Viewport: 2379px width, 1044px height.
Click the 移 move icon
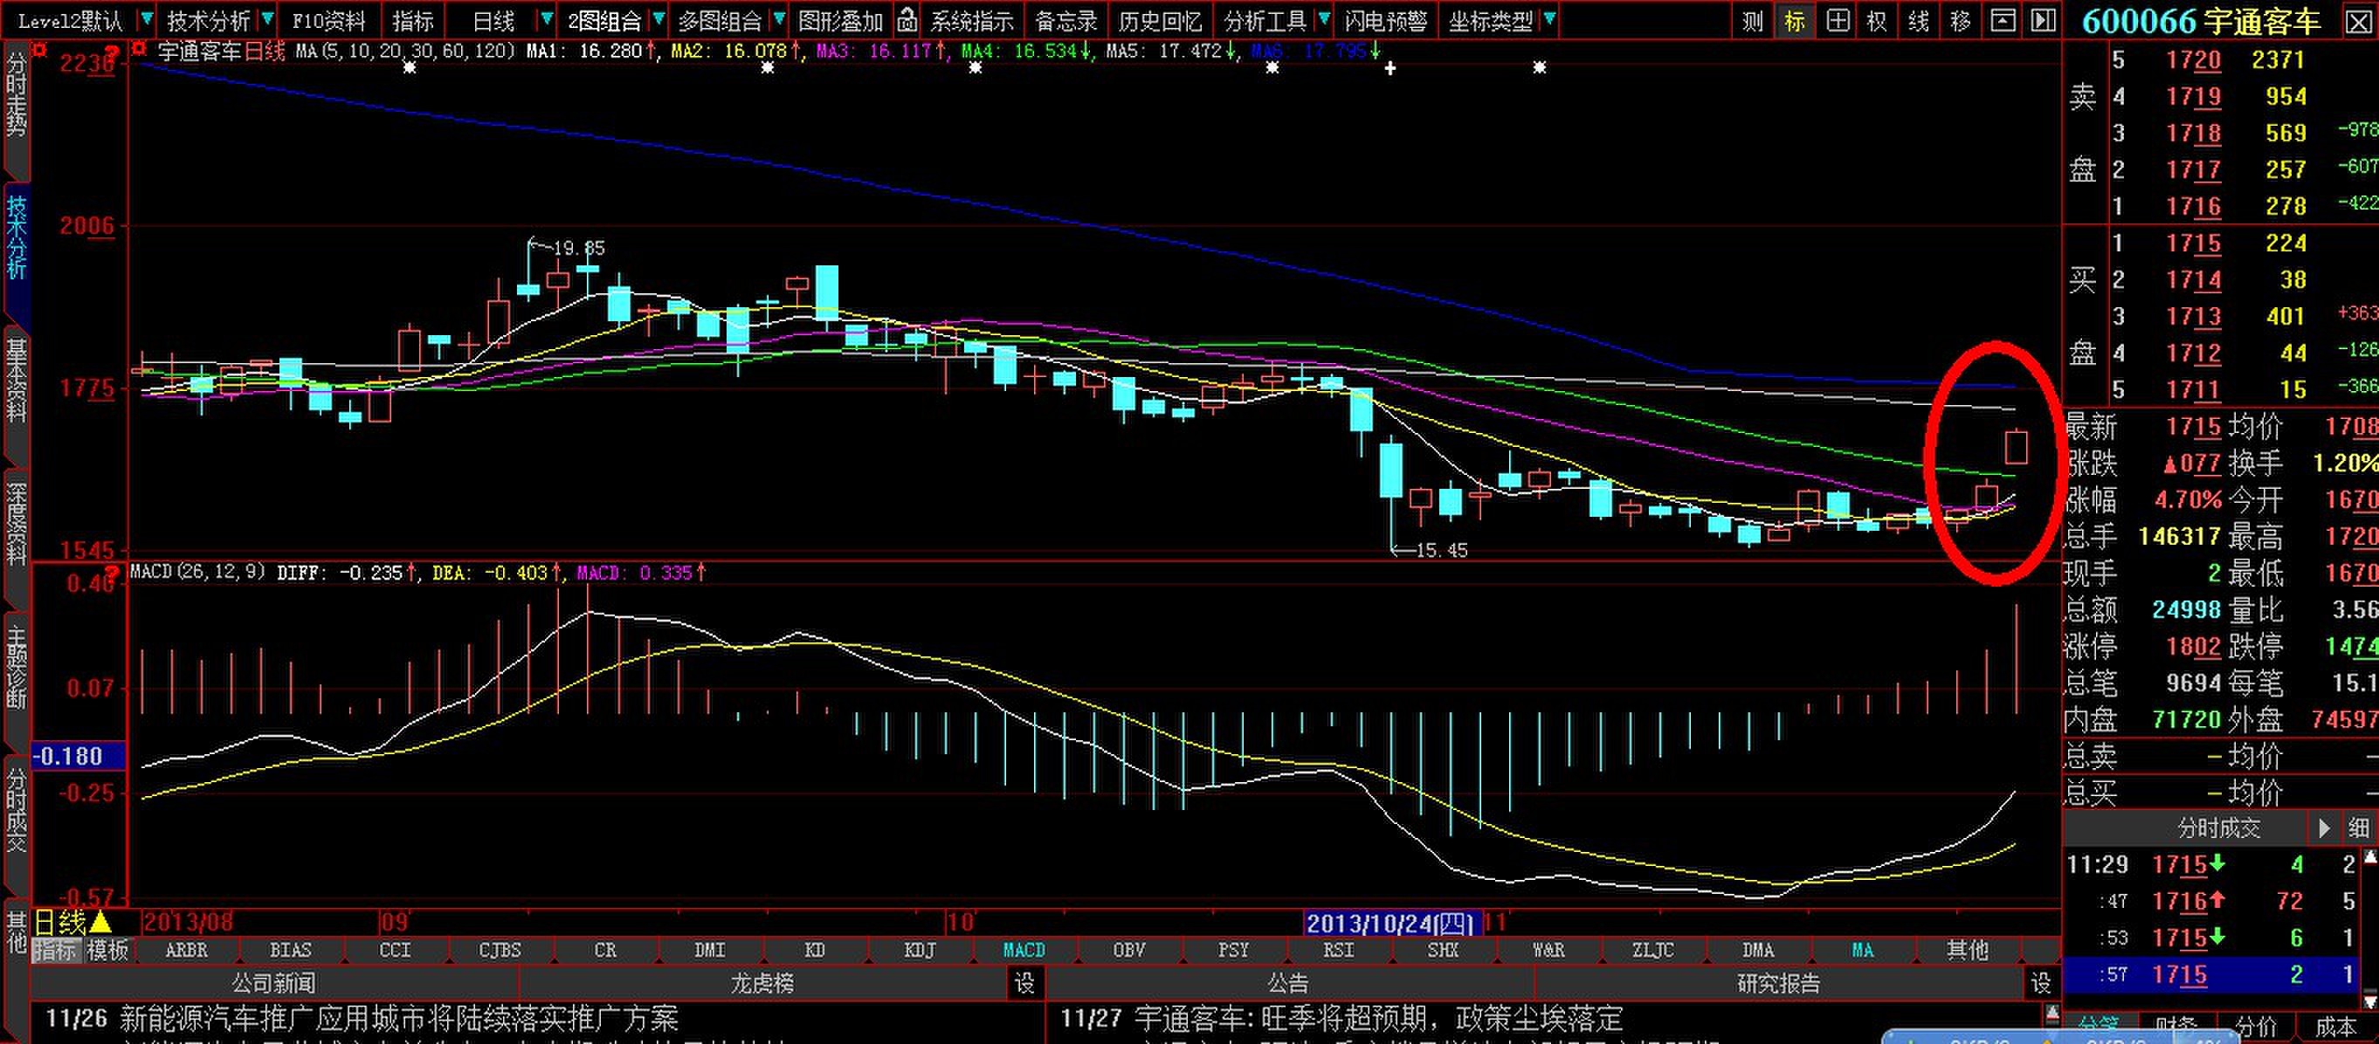click(x=1961, y=20)
